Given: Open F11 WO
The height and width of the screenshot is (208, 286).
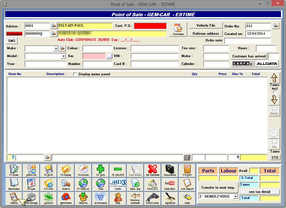Looking at the screenshot, I should 49,184.
